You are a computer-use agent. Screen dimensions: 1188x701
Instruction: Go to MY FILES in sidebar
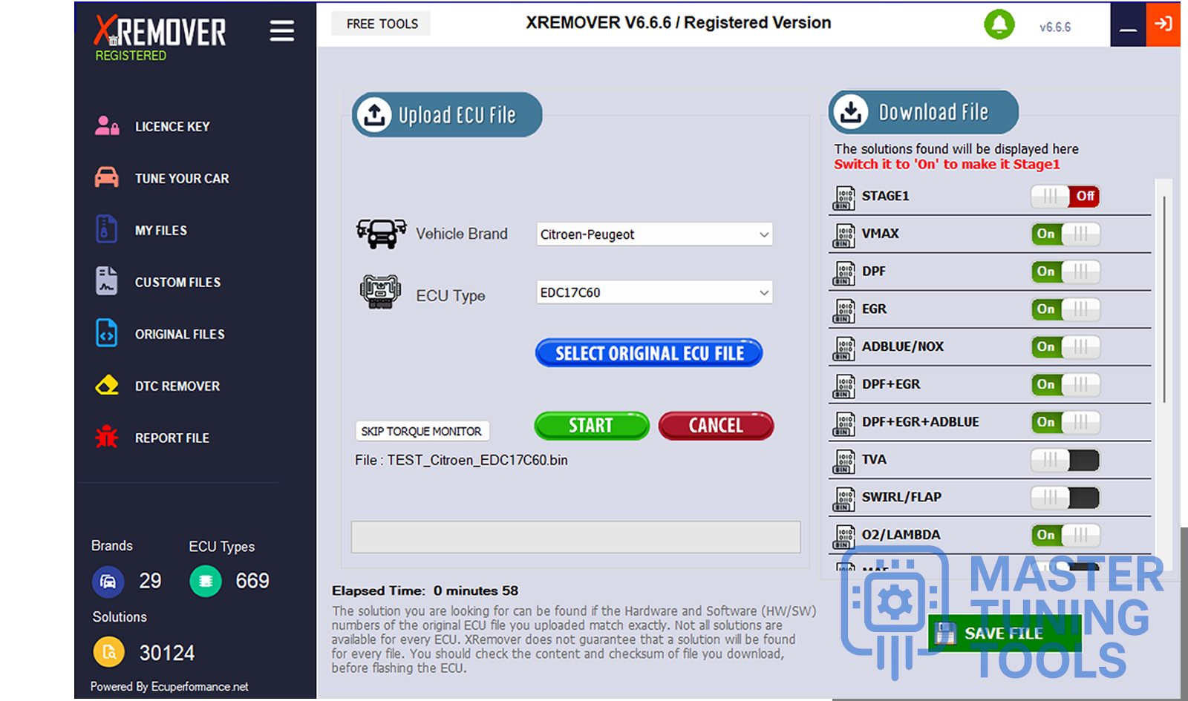(x=160, y=231)
